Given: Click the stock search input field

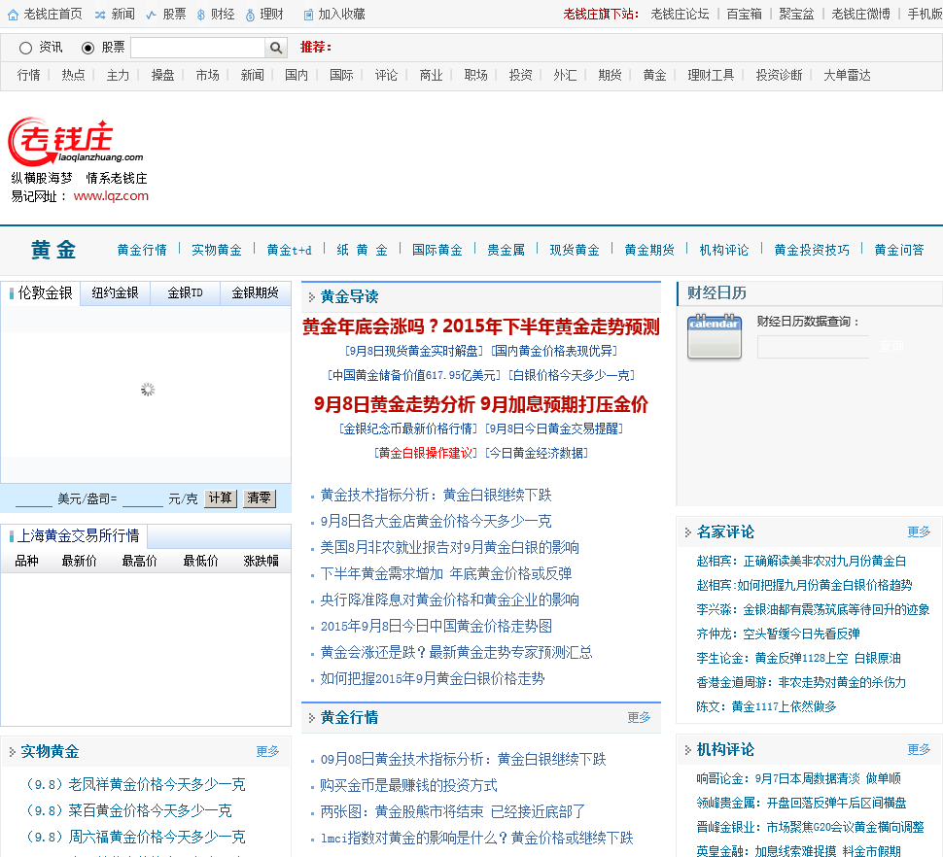Looking at the screenshot, I should 198,48.
